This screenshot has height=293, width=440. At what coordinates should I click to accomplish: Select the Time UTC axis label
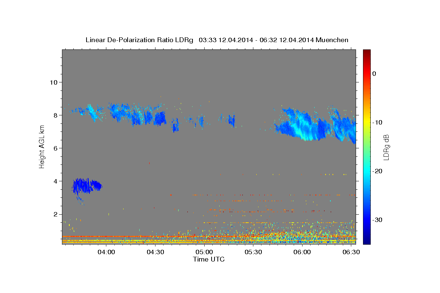pos(209,259)
